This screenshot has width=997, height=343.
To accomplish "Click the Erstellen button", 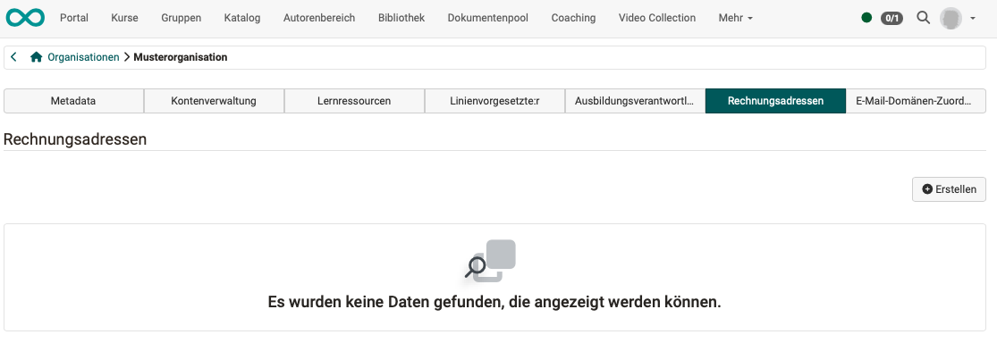I will point(950,189).
